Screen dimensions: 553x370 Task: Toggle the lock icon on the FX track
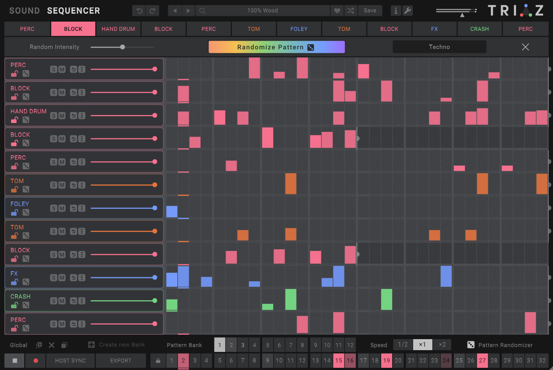coord(15,282)
